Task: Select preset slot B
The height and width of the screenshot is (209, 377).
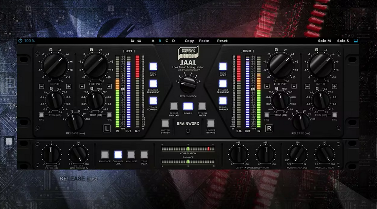Action: pyautogui.click(x=159, y=41)
